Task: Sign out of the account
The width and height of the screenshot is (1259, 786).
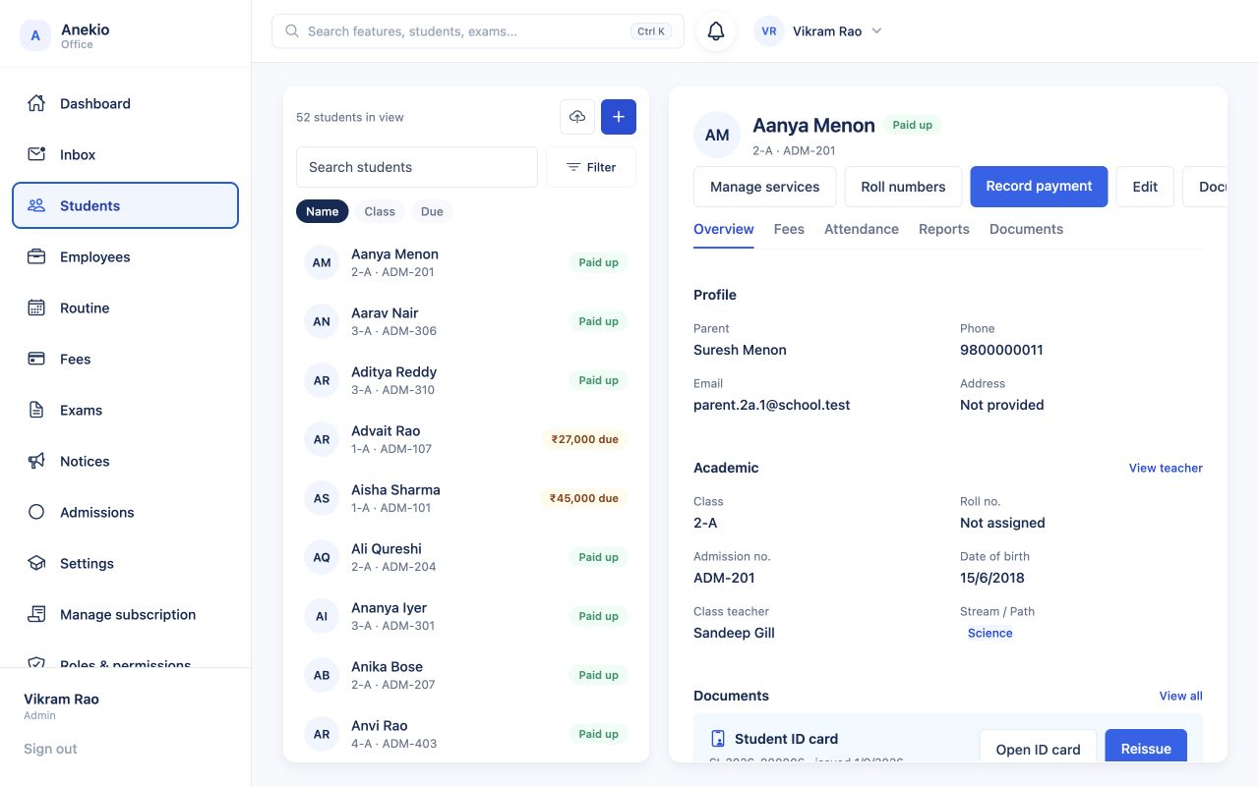Action: point(50,749)
